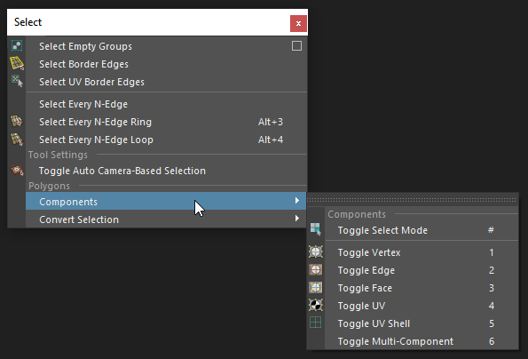Close the Select tear-off menu
Screen dimensions: 528x359
click(298, 23)
